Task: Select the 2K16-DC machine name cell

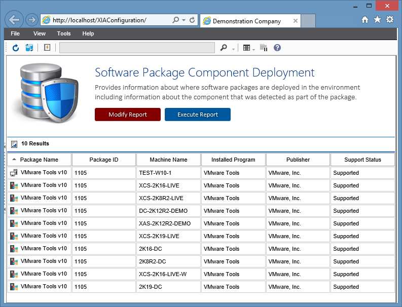Action: pyautogui.click(x=168, y=249)
